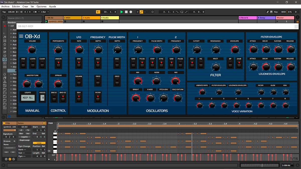Click the Dupl.Loop button
Screen dimensions: 301x169
click(x=24, y=140)
